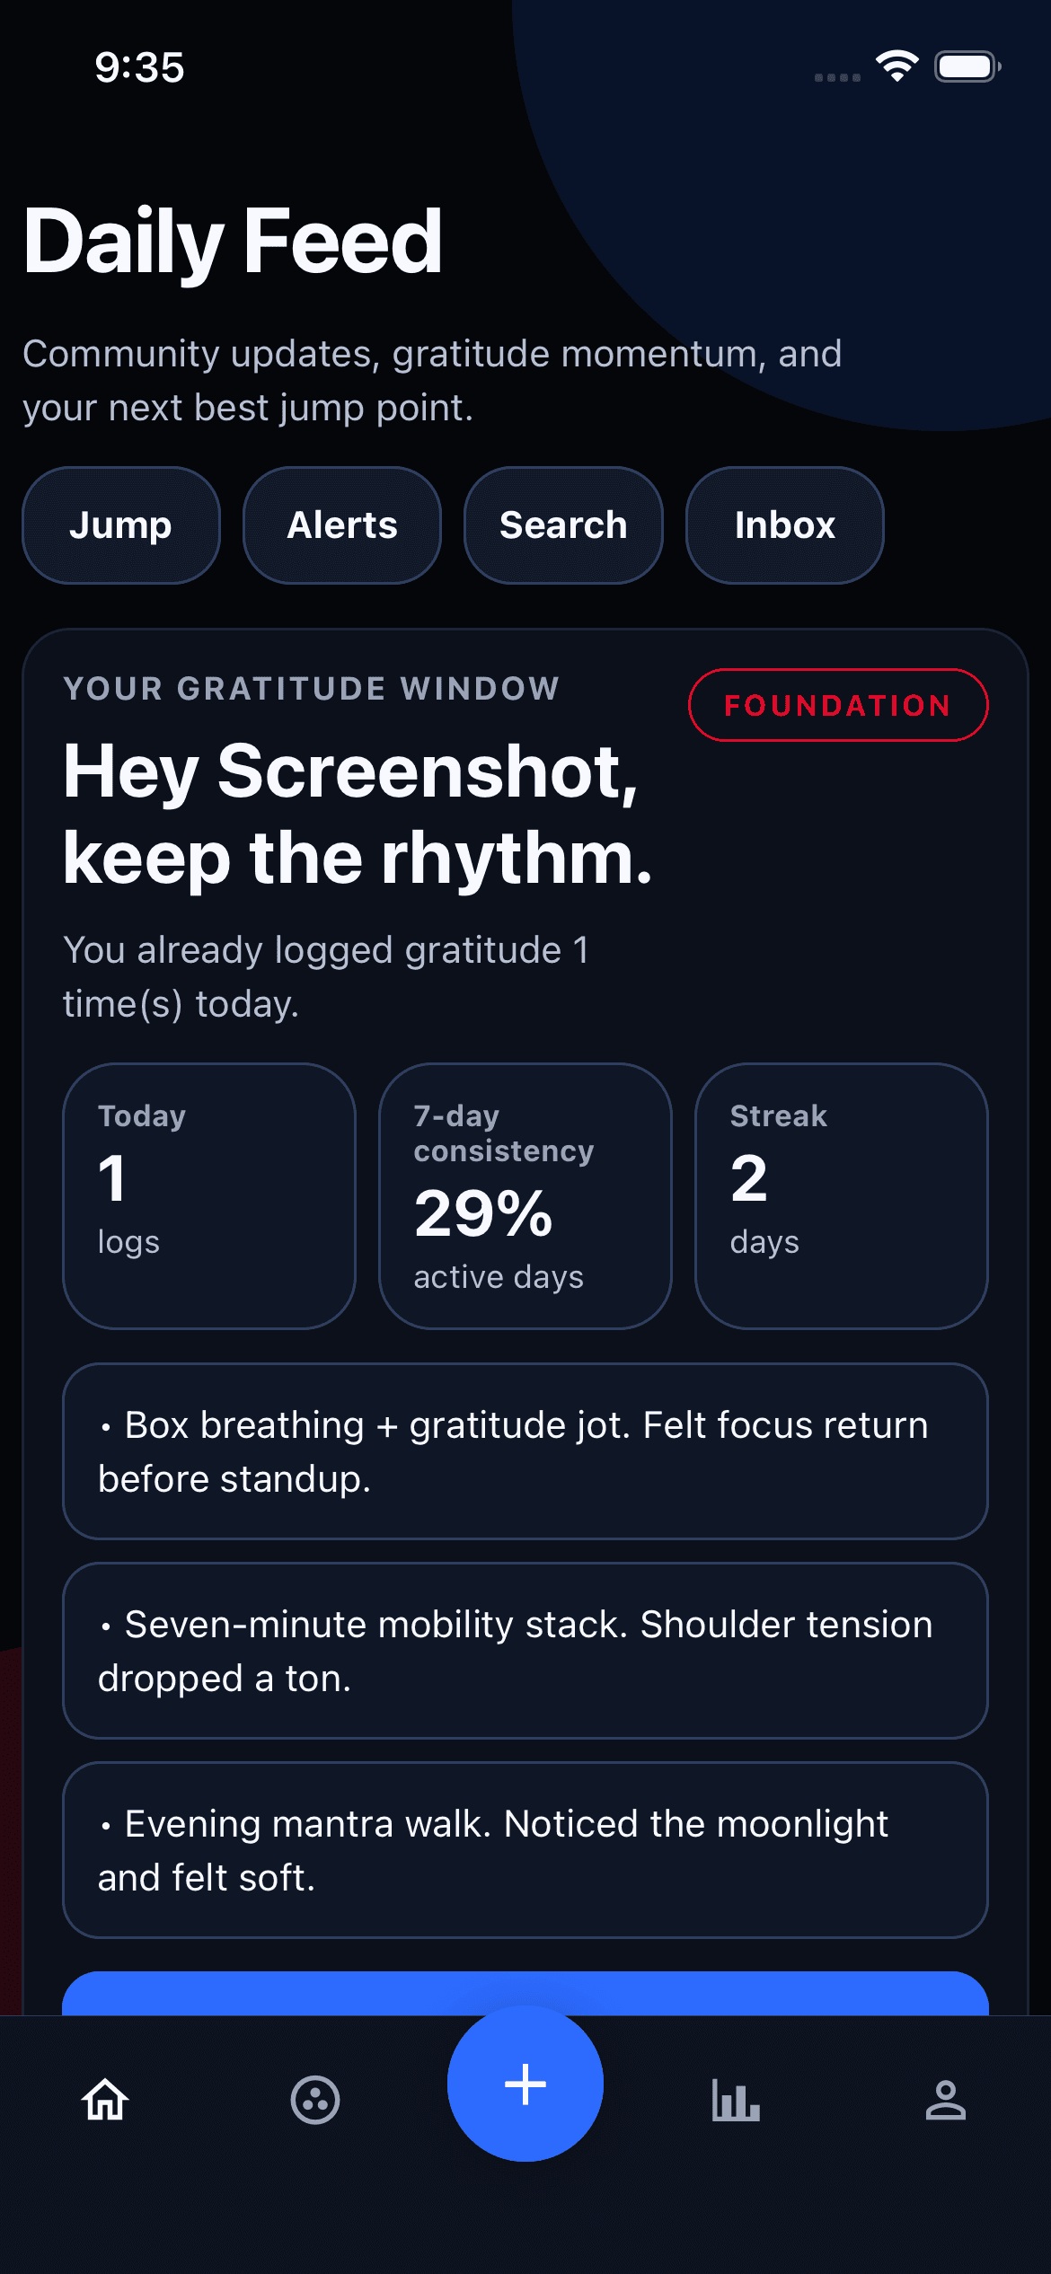Open the bar chart stats icon
Viewport: 1051px width, 2274px height.
click(736, 2100)
